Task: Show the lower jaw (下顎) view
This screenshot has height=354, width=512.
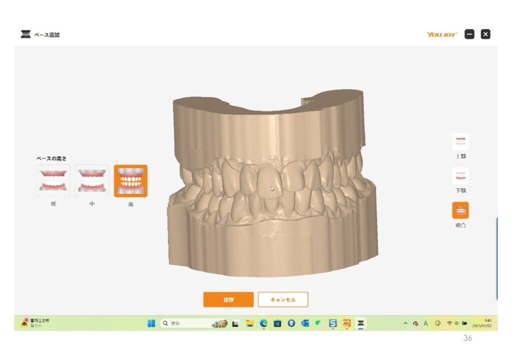Action: tap(460, 176)
